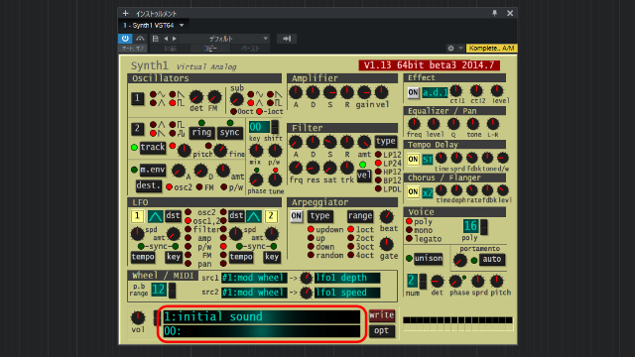Turn the Effect ON switch

point(413,92)
